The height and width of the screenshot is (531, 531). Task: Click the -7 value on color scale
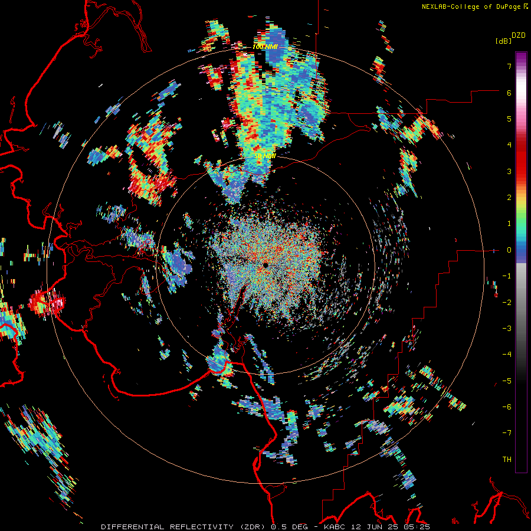click(507, 433)
